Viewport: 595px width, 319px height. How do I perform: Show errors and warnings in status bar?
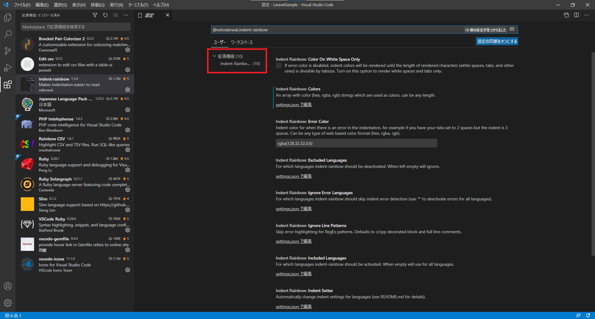13,316
